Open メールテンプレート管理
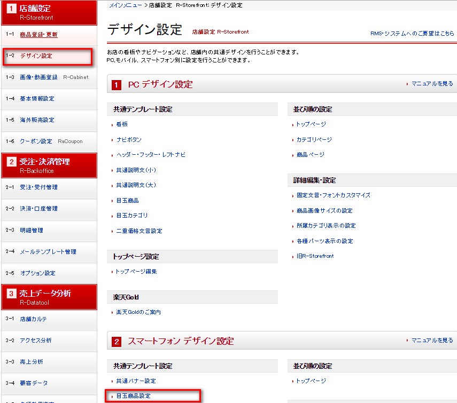Screen dimensions: 457x403 (48, 252)
